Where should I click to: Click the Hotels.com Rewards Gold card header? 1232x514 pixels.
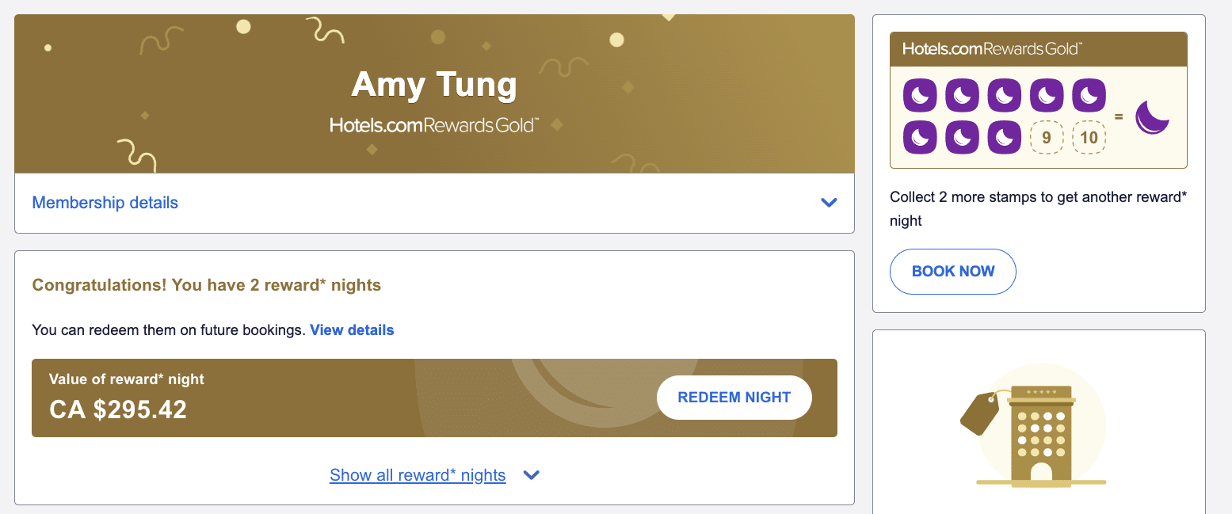coord(1038,49)
